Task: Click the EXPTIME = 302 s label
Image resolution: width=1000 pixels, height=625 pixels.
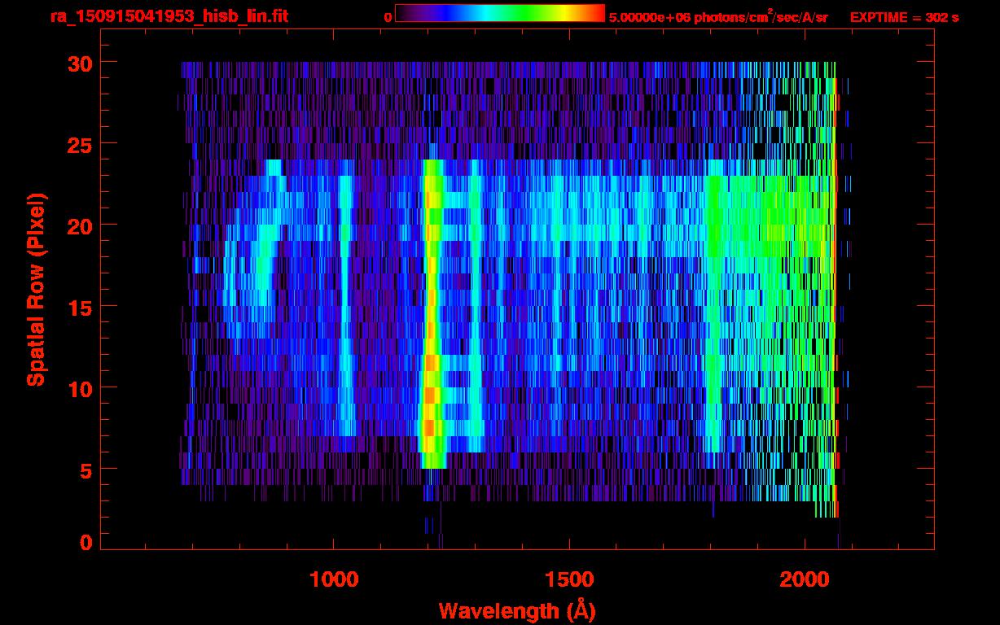Action: point(904,17)
